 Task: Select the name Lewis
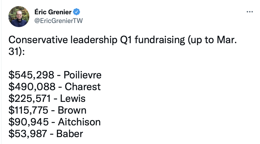pos(73,99)
